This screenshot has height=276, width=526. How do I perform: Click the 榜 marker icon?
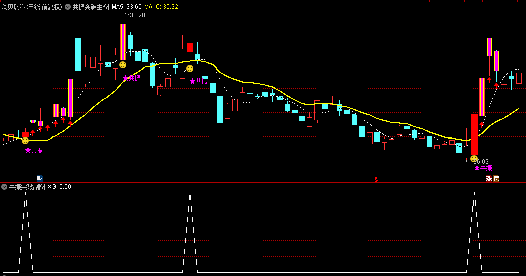(496, 179)
